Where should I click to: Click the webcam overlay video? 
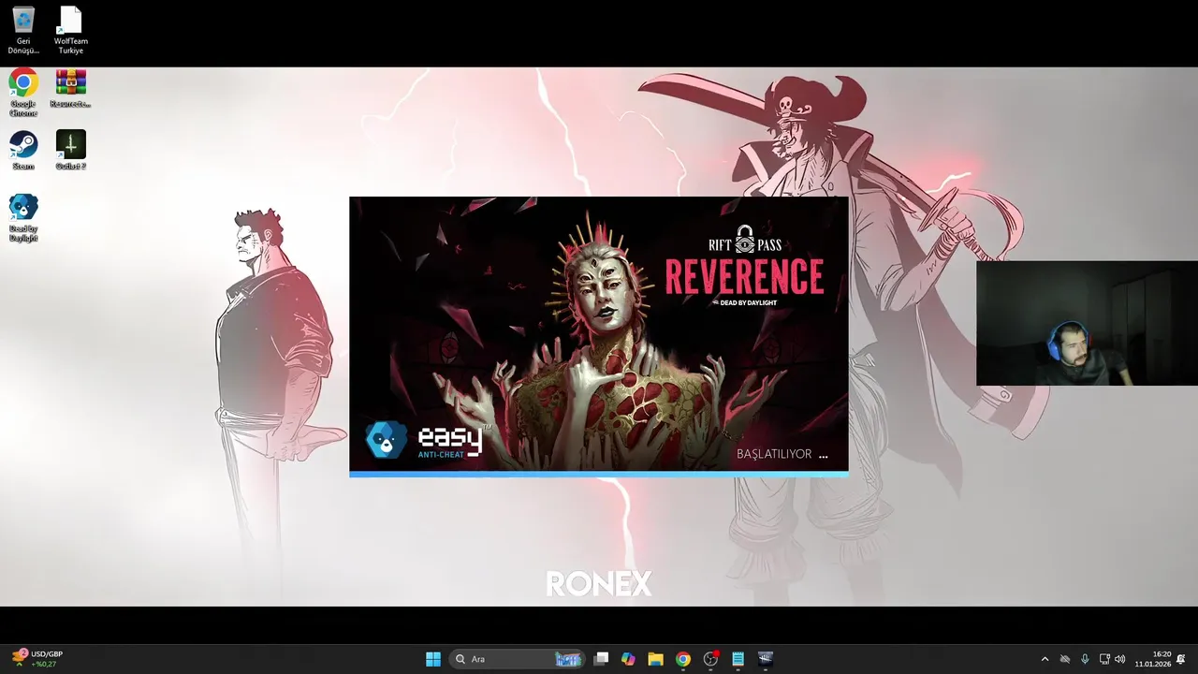(1087, 323)
